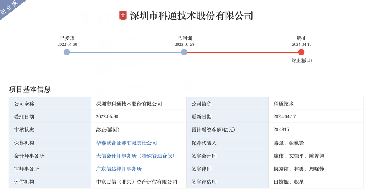This screenshot has height=192, width=370.
Task: Select the 项目基本信息 section heading
Action: [x=30, y=89]
